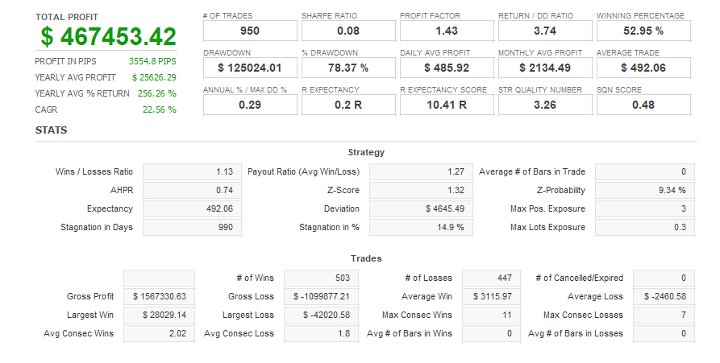Viewport: 720px width, 363px height.
Task: Click the Daily Avg Profit value
Action: coord(446,68)
